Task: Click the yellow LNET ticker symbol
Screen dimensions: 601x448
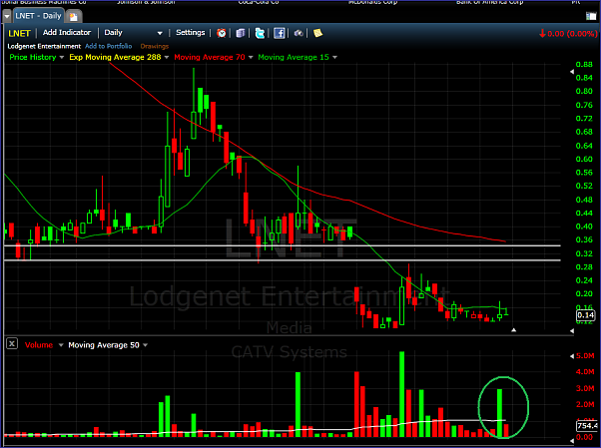Action: click(19, 33)
